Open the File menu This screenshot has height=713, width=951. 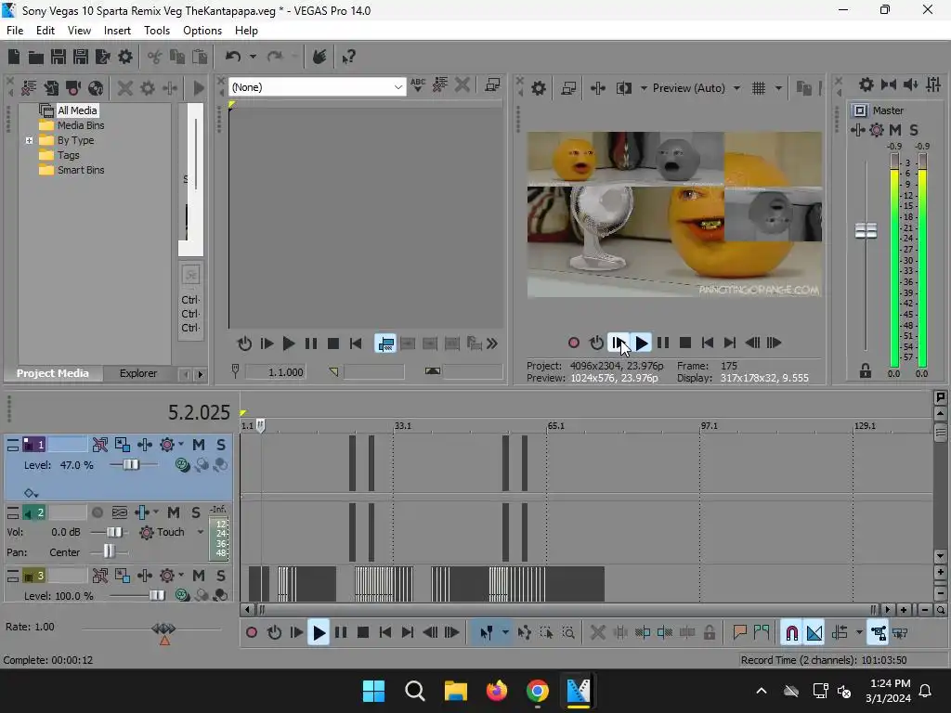coord(15,31)
